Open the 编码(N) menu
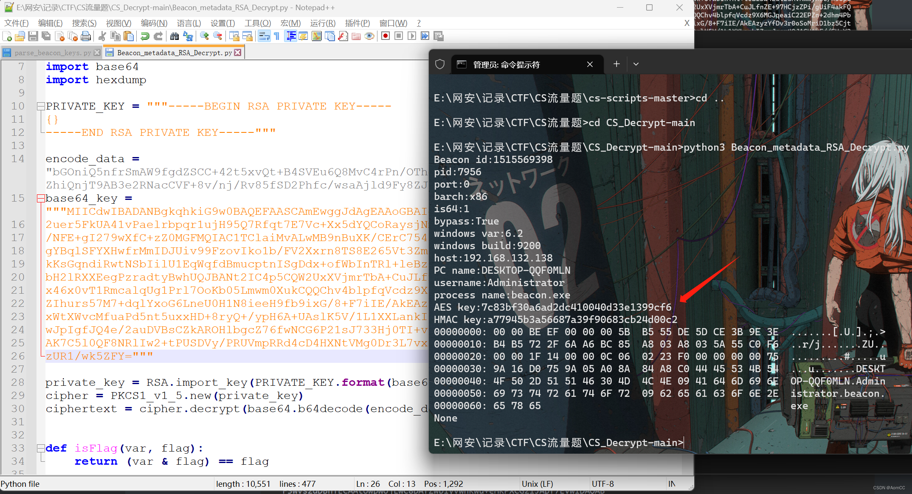This screenshot has width=912, height=494. [x=154, y=23]
